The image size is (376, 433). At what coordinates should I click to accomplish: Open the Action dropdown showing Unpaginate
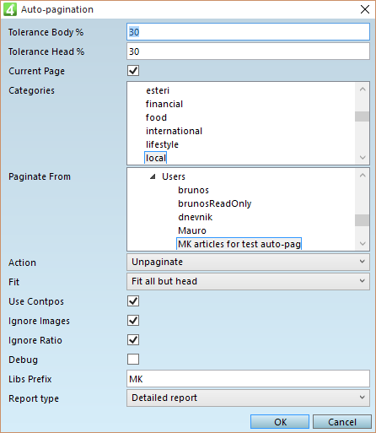coord(248,262)
